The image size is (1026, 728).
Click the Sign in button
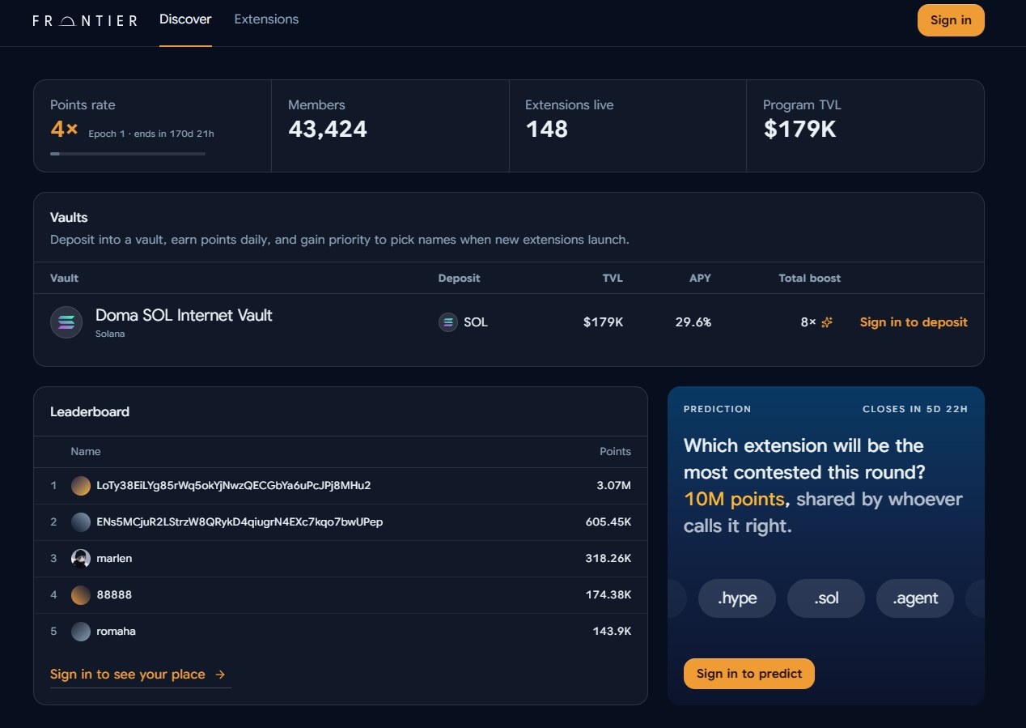pos(951,20)
